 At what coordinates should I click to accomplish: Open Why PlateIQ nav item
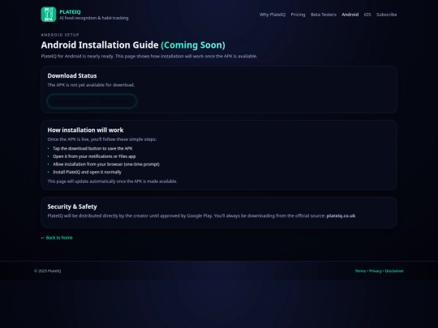coord(273,15)
